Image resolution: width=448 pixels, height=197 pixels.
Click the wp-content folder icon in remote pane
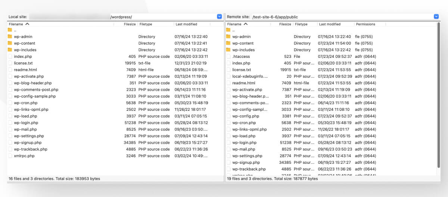point(228,43)
